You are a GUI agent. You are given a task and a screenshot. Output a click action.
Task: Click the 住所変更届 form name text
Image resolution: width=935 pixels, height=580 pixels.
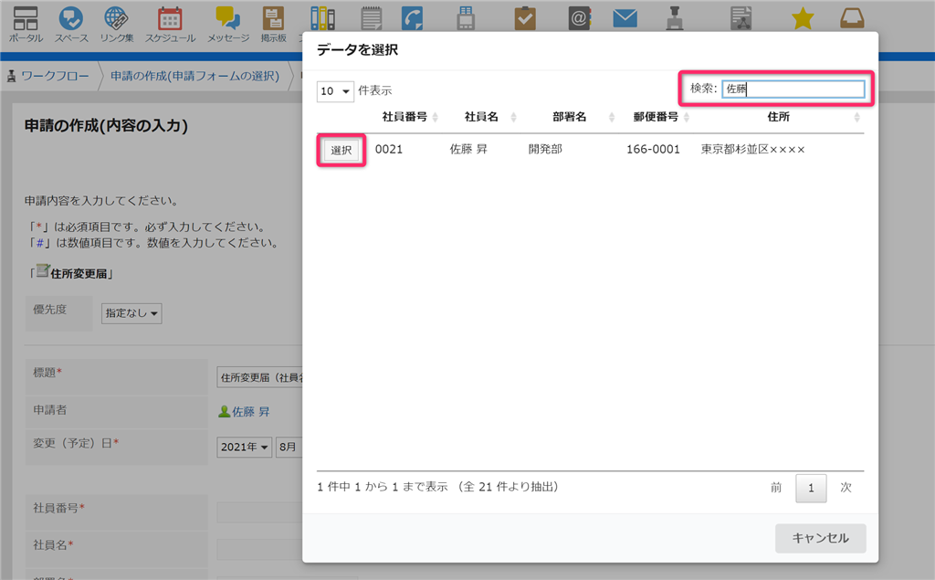click(x=79, y=274)
